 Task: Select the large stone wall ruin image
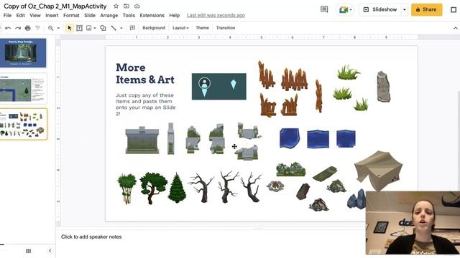tap(142, 140)
